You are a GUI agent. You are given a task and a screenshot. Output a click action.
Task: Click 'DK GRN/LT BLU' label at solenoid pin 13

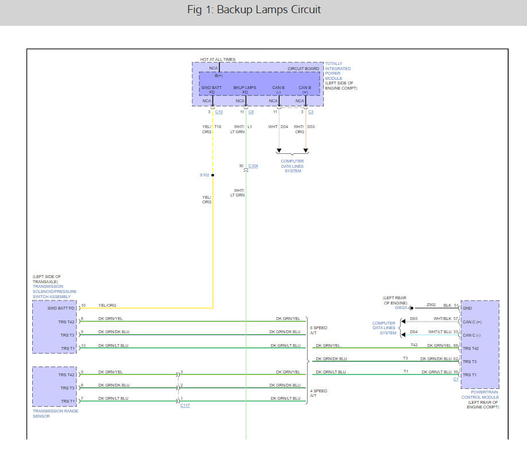(113, 345)
